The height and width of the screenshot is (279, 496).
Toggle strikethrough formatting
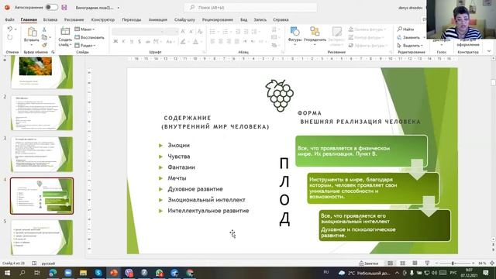(147, 41)
